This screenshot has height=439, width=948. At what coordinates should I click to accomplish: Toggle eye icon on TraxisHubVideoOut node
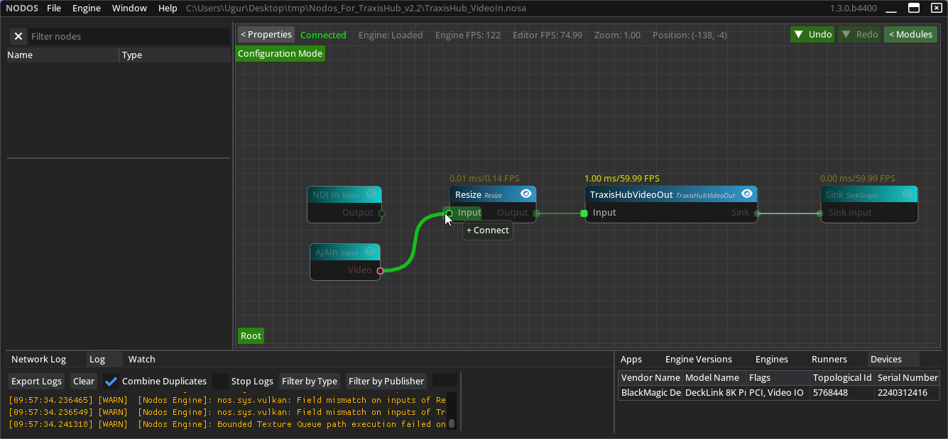[x=747, y=194]
